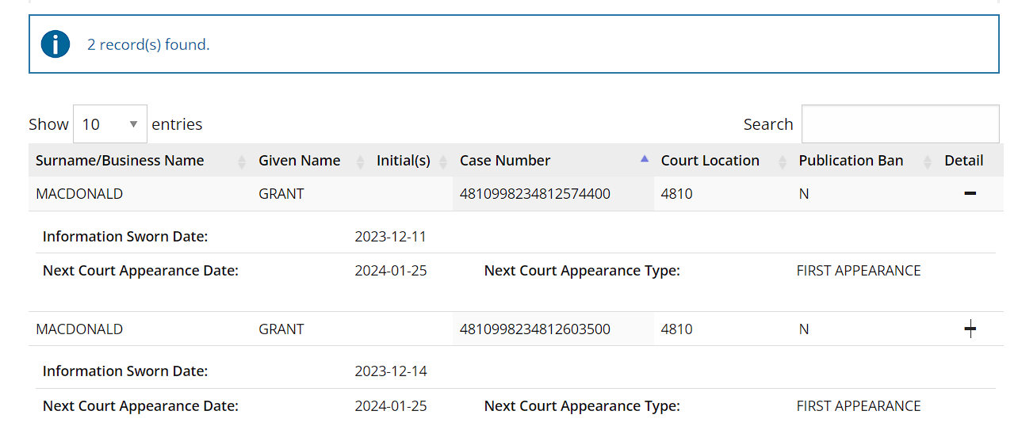Click sworn date 2023-12-11
The height and width of the screenshot is (445, 1018).
[391, 237]
